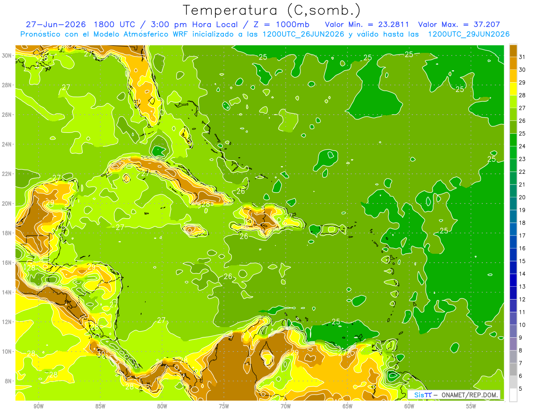Click the legend swatch between 24 and 25
534x412 pixels.
[513, 140]
